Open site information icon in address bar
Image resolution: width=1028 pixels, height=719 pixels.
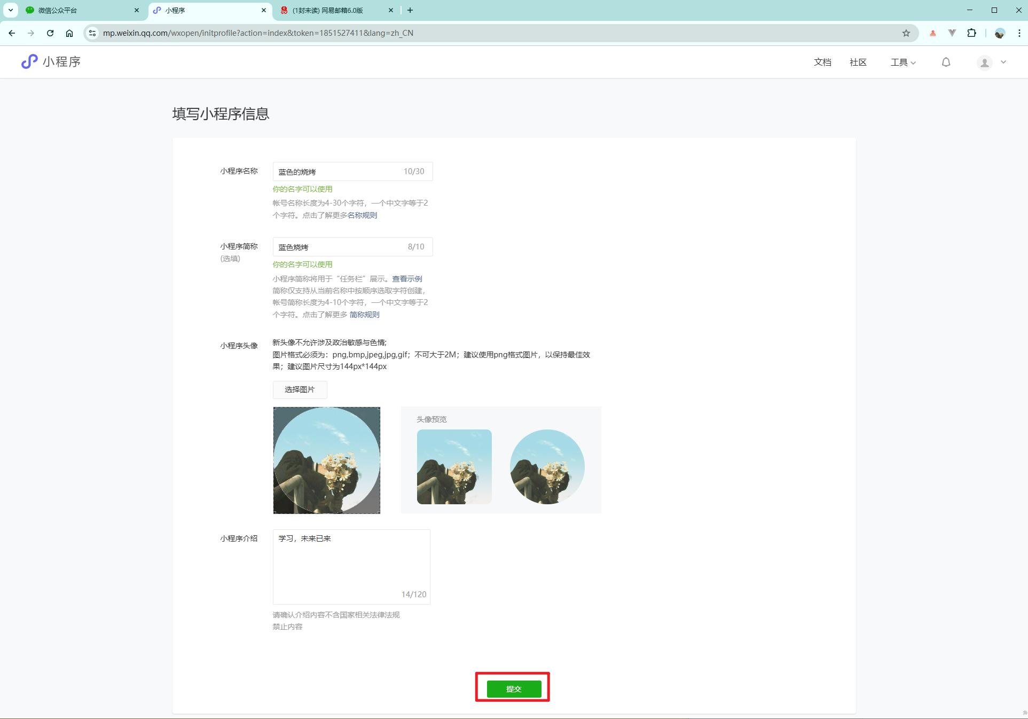click(x=92, y=33)
